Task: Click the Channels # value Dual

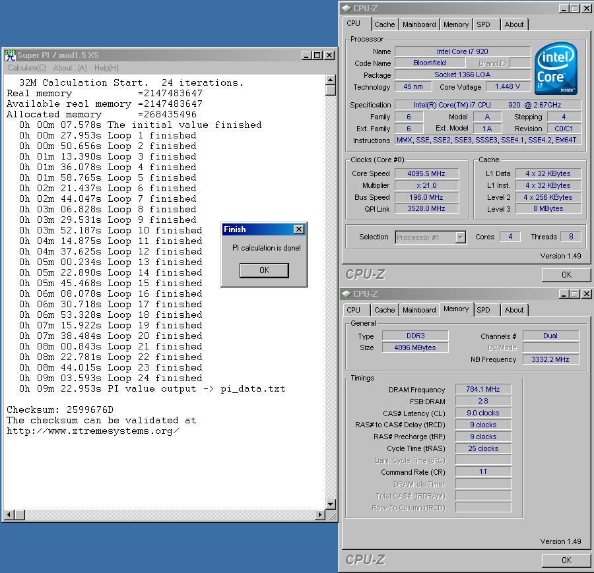Action: (550, 336)
